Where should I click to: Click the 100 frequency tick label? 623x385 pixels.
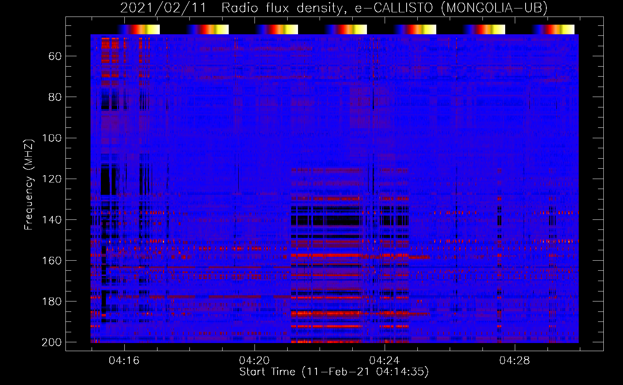tap(52, 138)
